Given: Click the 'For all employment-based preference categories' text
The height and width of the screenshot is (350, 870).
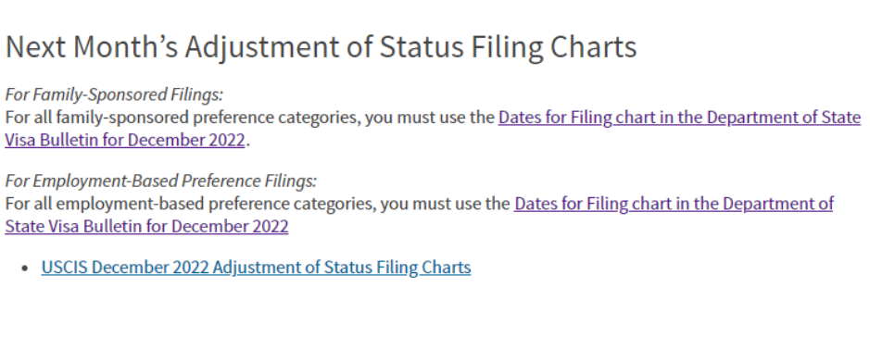Looking at the screenshot, I should tap(190, 204).
